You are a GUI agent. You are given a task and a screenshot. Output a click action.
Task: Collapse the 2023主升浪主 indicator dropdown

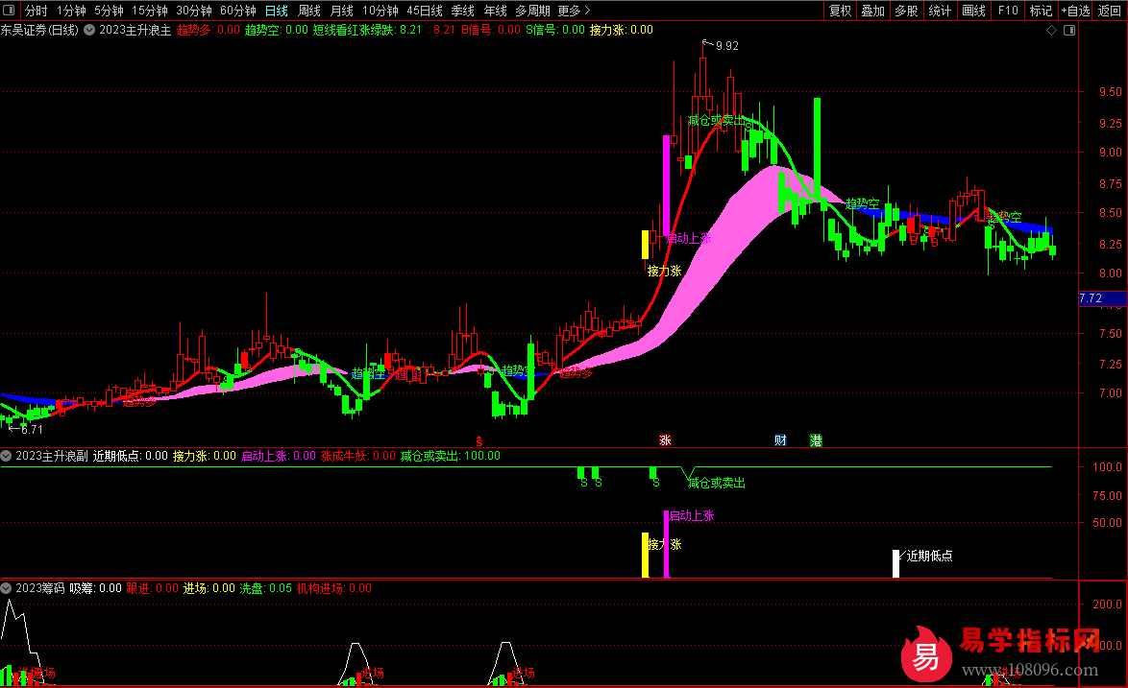[x=89, y=30]
